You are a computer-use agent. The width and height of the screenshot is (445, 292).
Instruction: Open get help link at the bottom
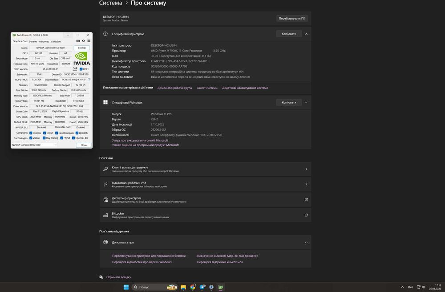118,277
